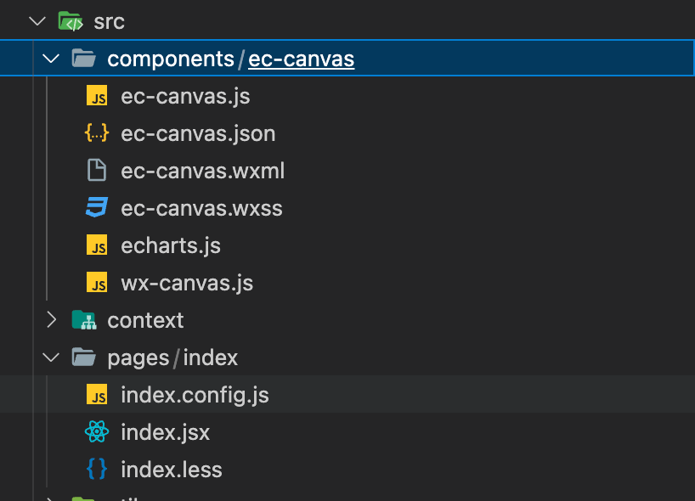Select the index.config.js file
The height and width of the screenshot is (501, 695).
[x=195, y=394]
